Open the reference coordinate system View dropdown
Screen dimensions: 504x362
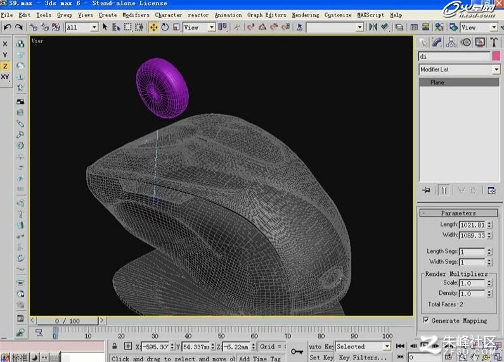tap(211, 27)
